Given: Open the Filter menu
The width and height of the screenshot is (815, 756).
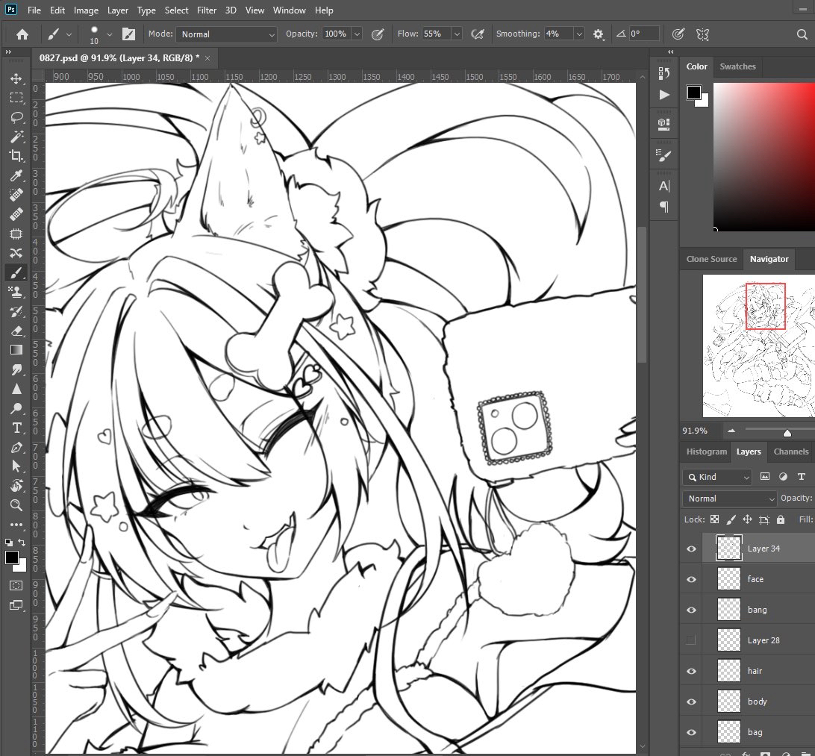Looking at the screenshot, I should coord(206,10).
